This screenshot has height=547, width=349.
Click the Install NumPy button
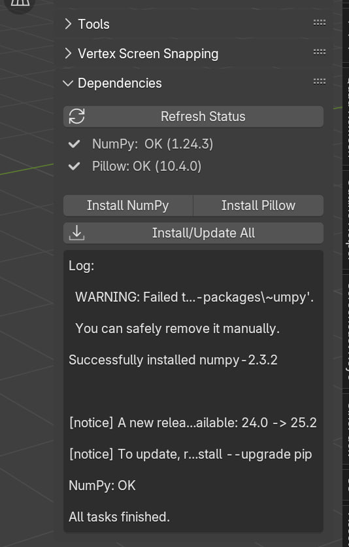(x=128, y=205)
